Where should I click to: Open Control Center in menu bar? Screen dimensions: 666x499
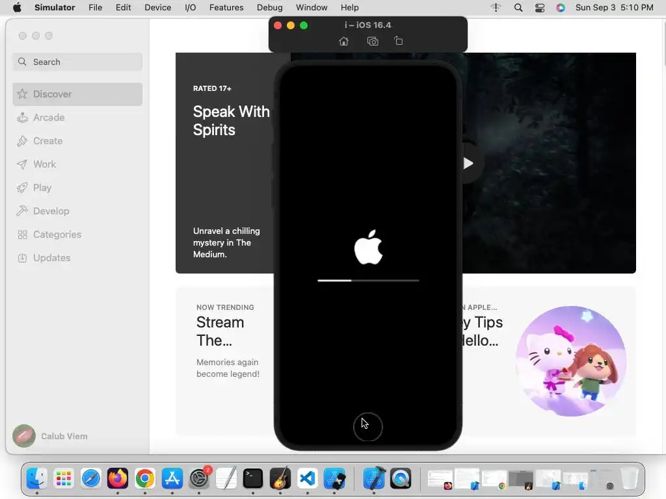(539, 8)
